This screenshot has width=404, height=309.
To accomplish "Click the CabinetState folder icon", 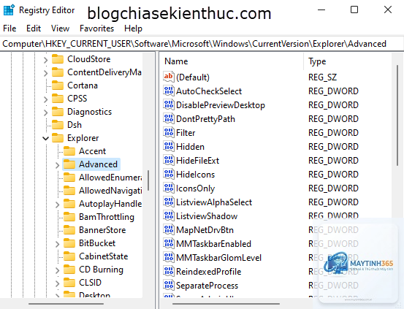I will click(69, 256).
